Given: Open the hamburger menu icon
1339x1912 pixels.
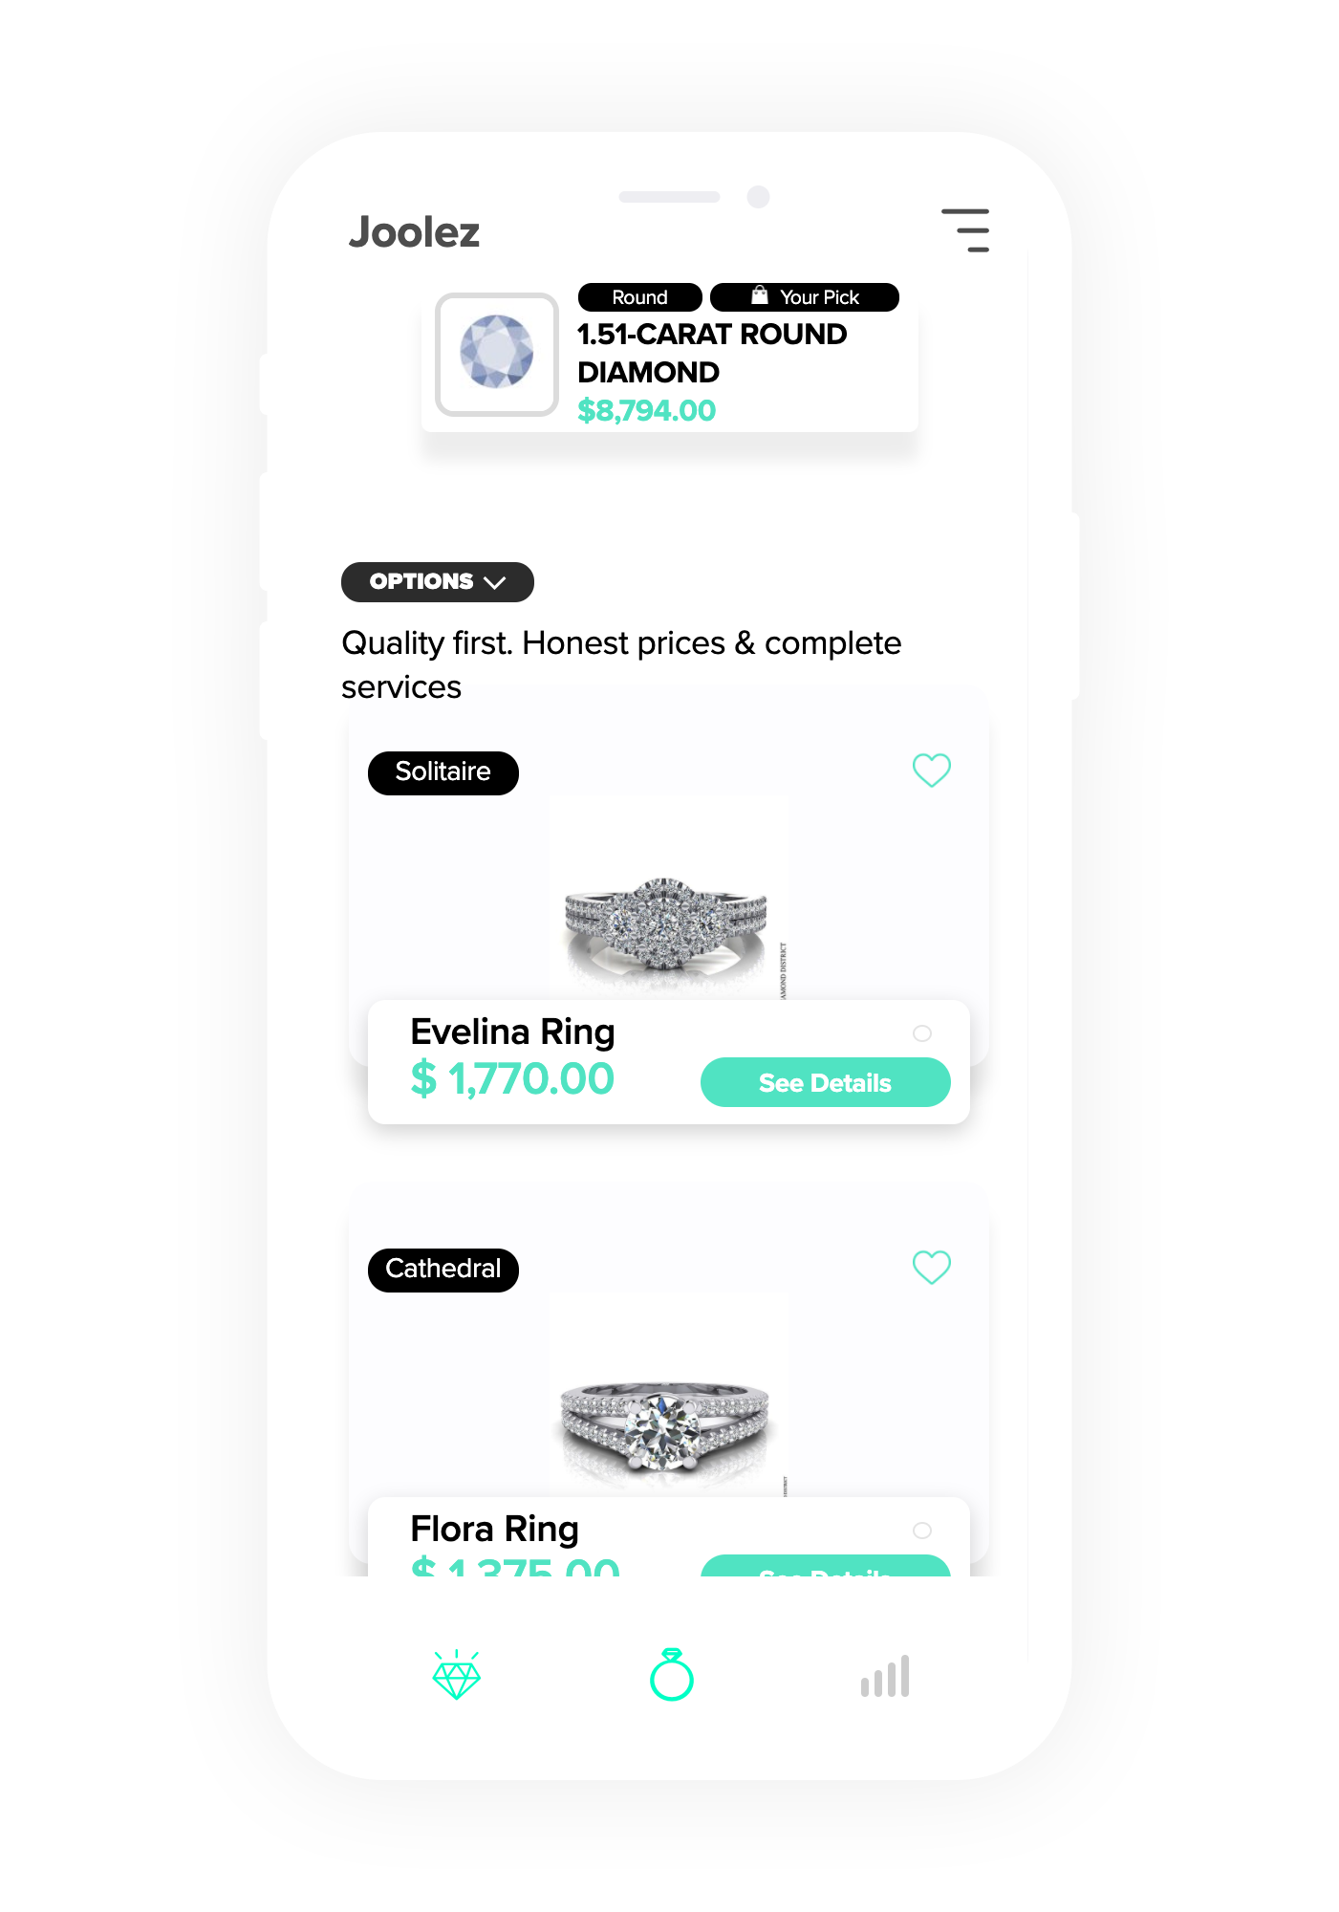Looking at the screenshot, I should point(965,230).
